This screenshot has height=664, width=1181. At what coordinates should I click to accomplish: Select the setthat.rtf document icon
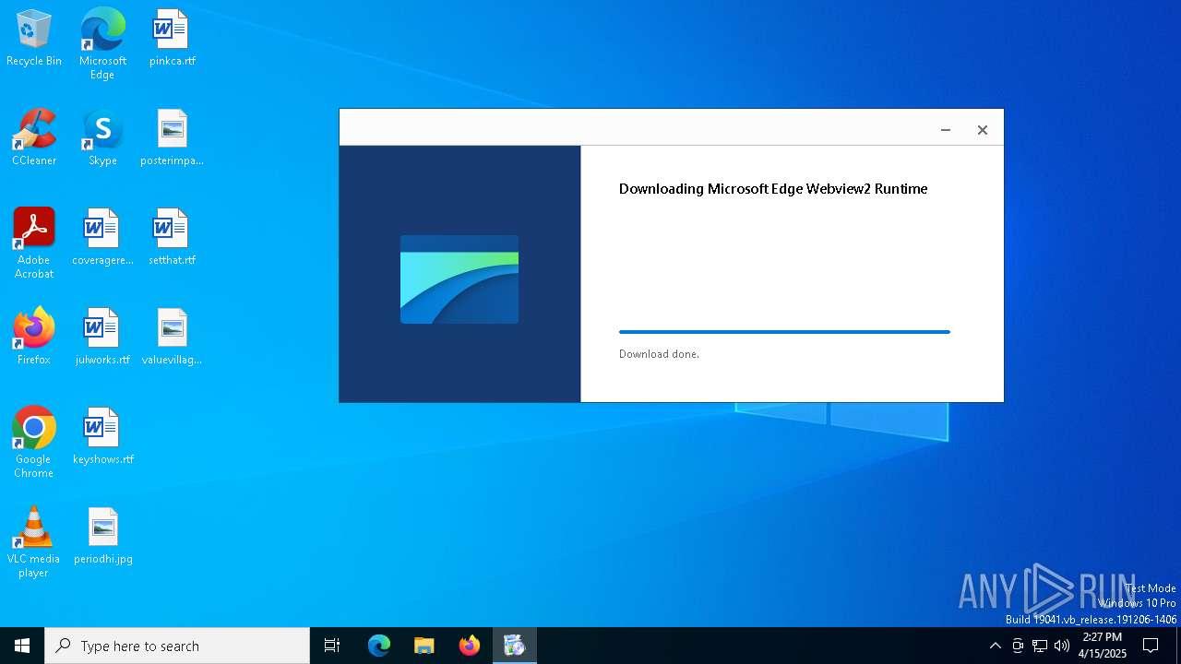(172, 238)
